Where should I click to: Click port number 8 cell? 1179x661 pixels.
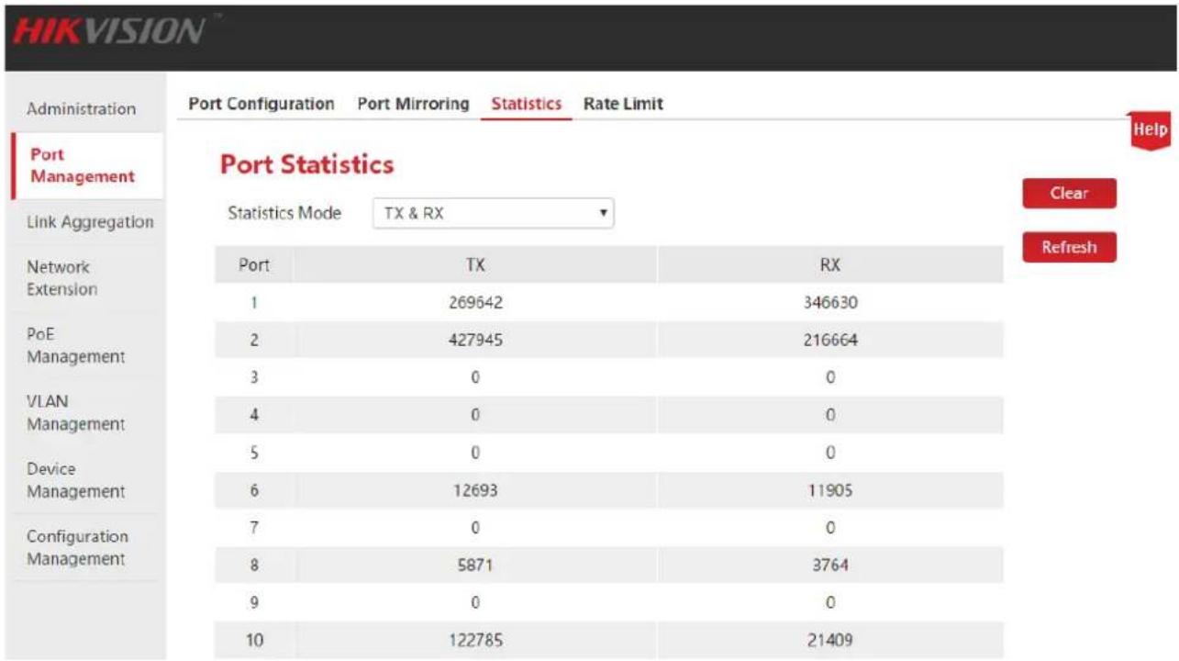(x=254, y=566)
